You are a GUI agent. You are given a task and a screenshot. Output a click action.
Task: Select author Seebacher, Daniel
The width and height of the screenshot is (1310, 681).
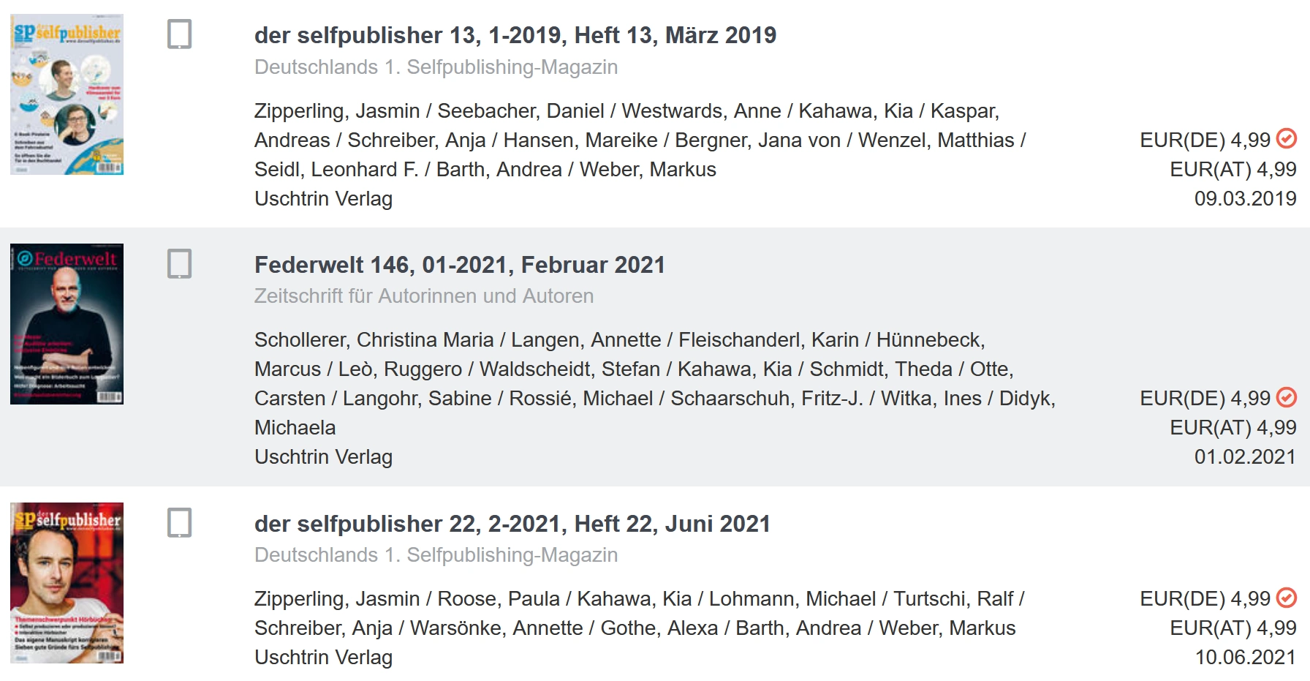point(520,111)
